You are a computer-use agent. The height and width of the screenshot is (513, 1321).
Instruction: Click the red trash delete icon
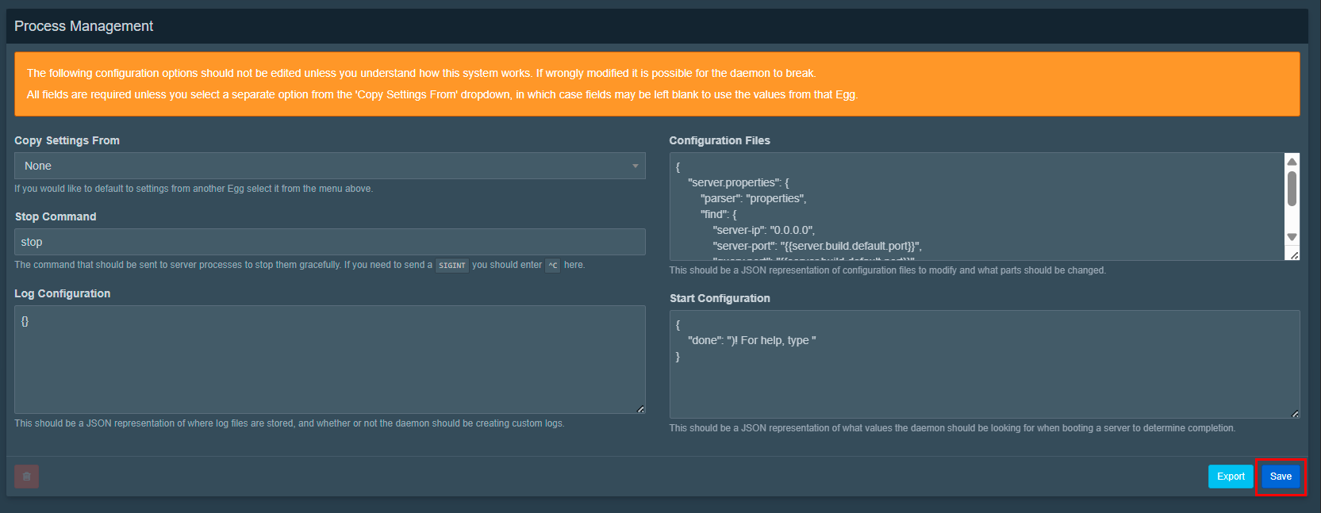coord(26,477)
